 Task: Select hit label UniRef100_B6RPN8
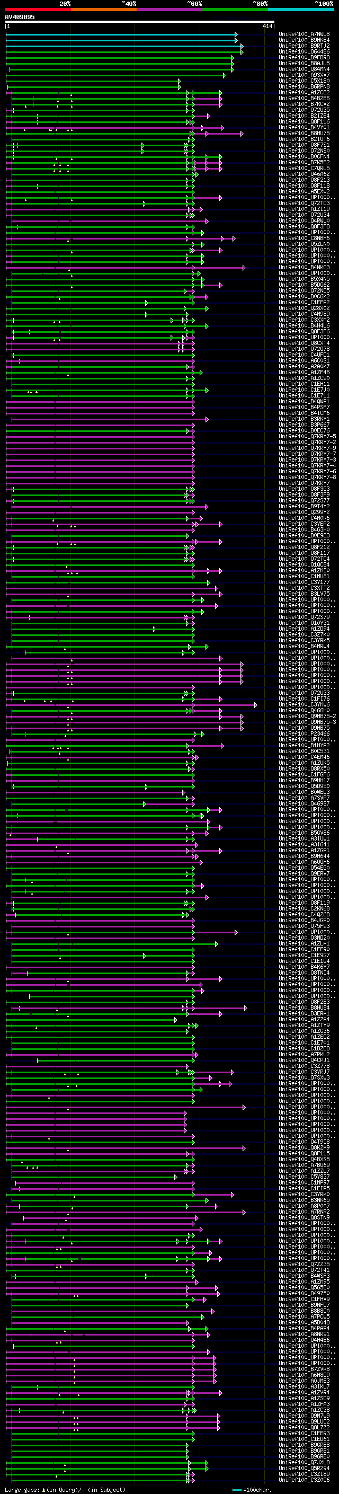(304, 86)
